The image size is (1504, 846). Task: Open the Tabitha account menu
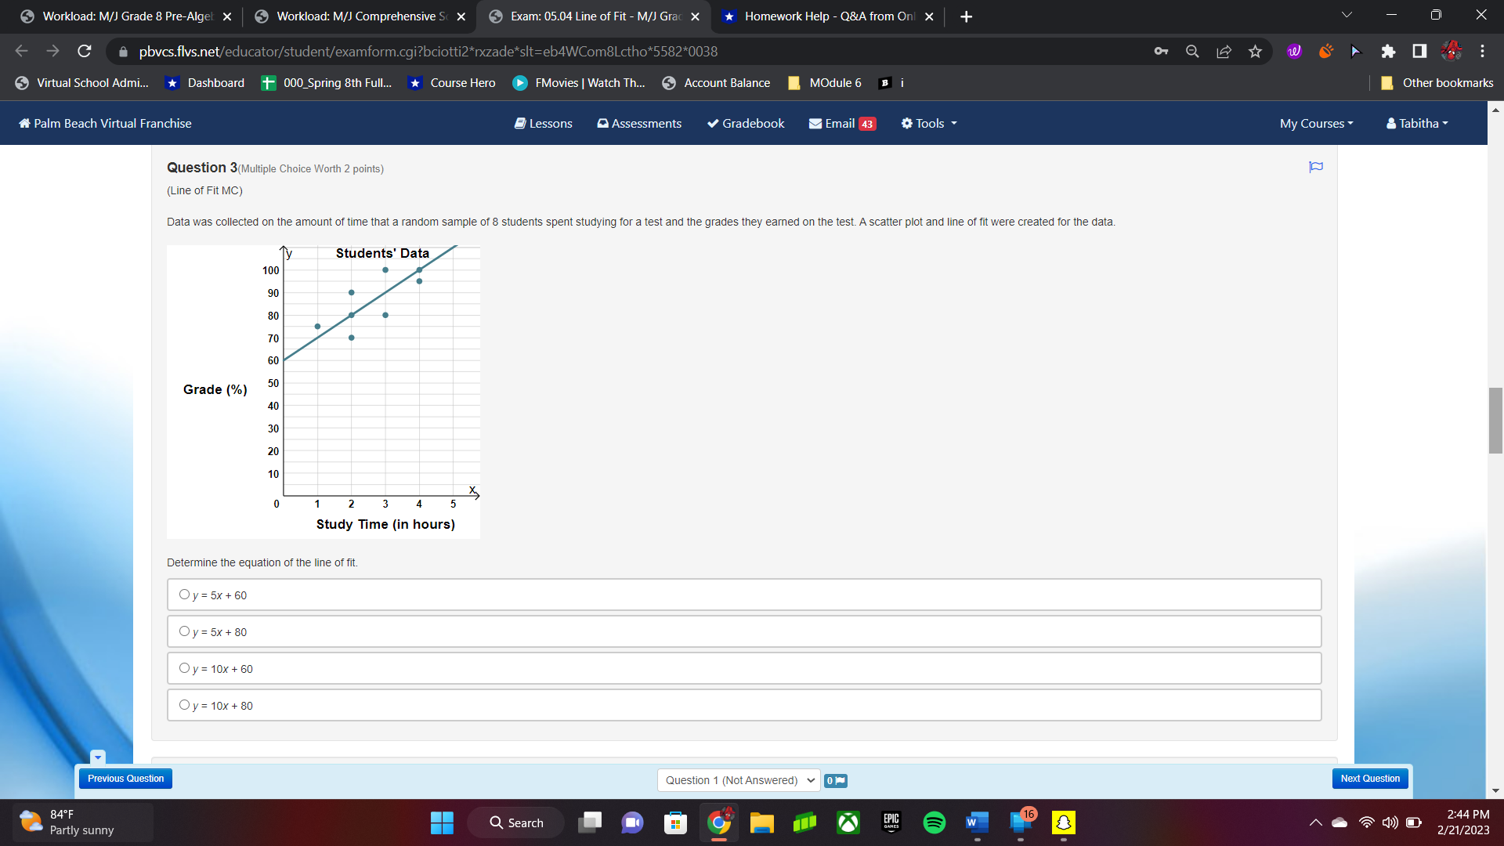click(x=1415, y=123)
